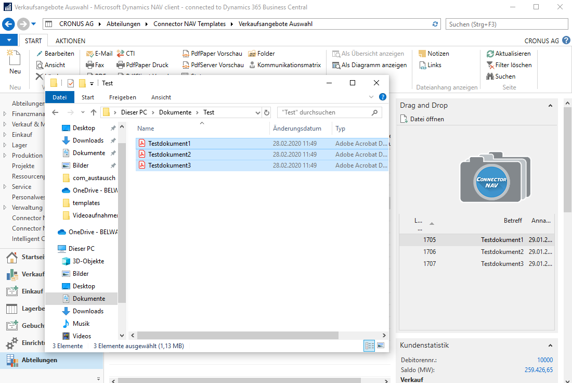
Task: Collapse the Drag and Drop panel
Action: [x=550, y=106]
